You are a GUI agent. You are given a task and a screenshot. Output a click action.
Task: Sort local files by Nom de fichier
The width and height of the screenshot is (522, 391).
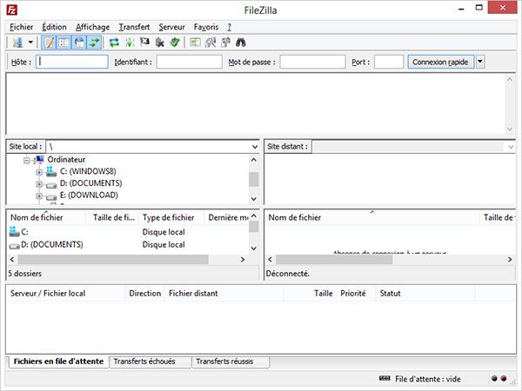click(x=46, y=218)
